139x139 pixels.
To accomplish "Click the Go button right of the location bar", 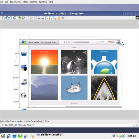I will tap(137, 125).
